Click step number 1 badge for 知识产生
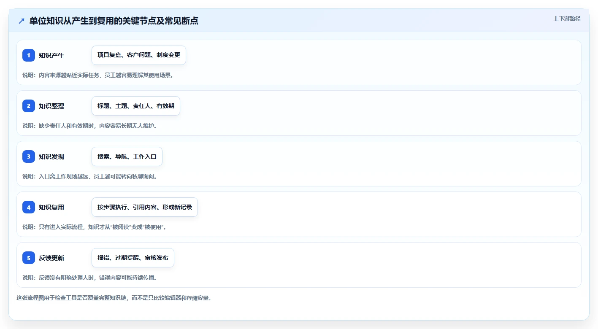The width and height of the screenshot is (598, 329). pyautogui.click(x=29, y=55)
